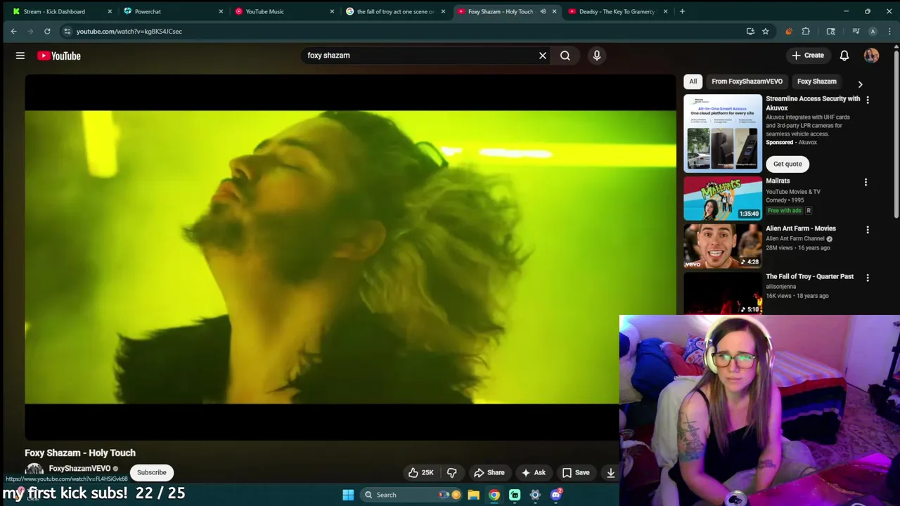Open options for the Mallrats video

pyautogui.click(x=866, y=182)
